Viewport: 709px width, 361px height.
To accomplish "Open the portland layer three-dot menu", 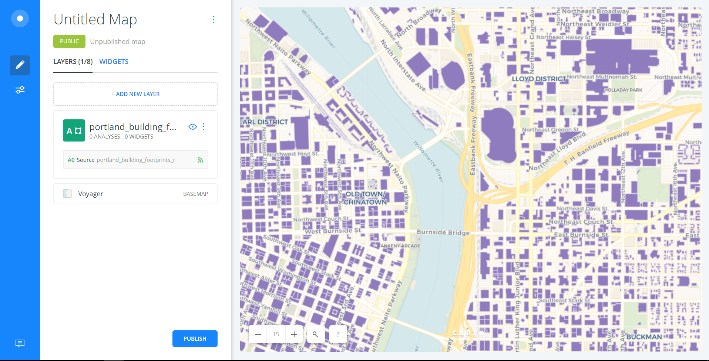I will [x=204, y=127].
